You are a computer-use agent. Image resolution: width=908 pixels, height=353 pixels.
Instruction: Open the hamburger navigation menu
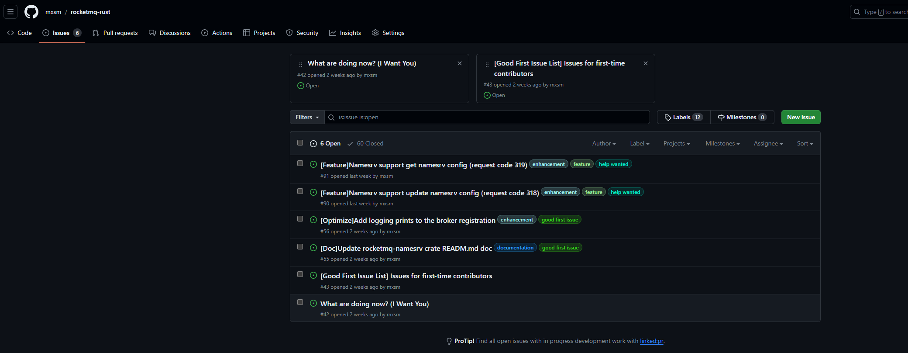tap(10, 12)
